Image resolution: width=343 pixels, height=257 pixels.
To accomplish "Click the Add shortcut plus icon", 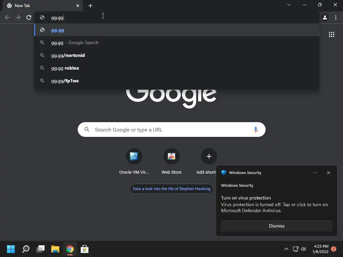I will point(209,156).
